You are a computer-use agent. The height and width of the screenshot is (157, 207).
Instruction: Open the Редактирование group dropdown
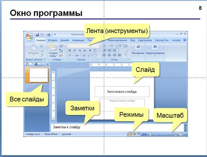click(155, 51)
